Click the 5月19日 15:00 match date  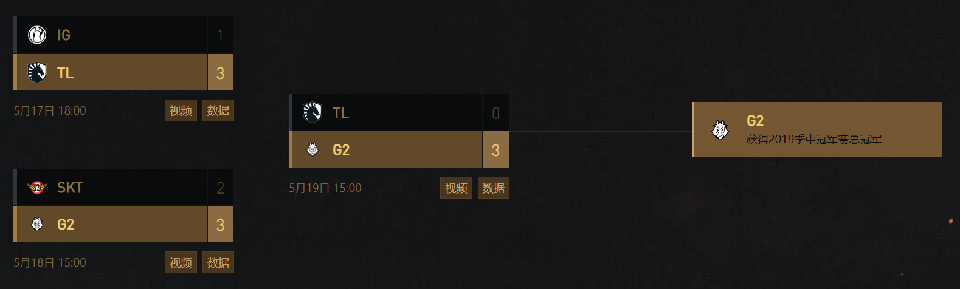pyautogui.click(x=325, y=188)
